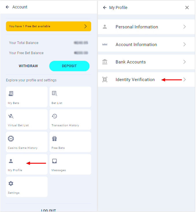Viewport: 196px width, 212px height.
Task: Open the Messages inbox icon
Action: click(55, 161)
